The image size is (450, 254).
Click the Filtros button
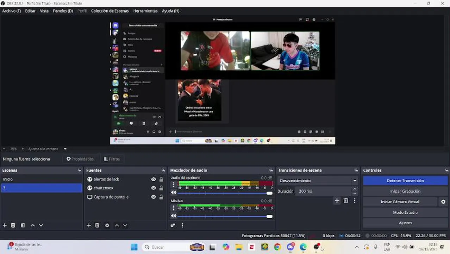click(112, 159)
